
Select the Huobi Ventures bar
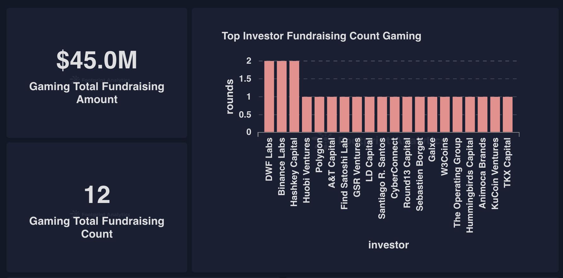[x=307, y=114]
